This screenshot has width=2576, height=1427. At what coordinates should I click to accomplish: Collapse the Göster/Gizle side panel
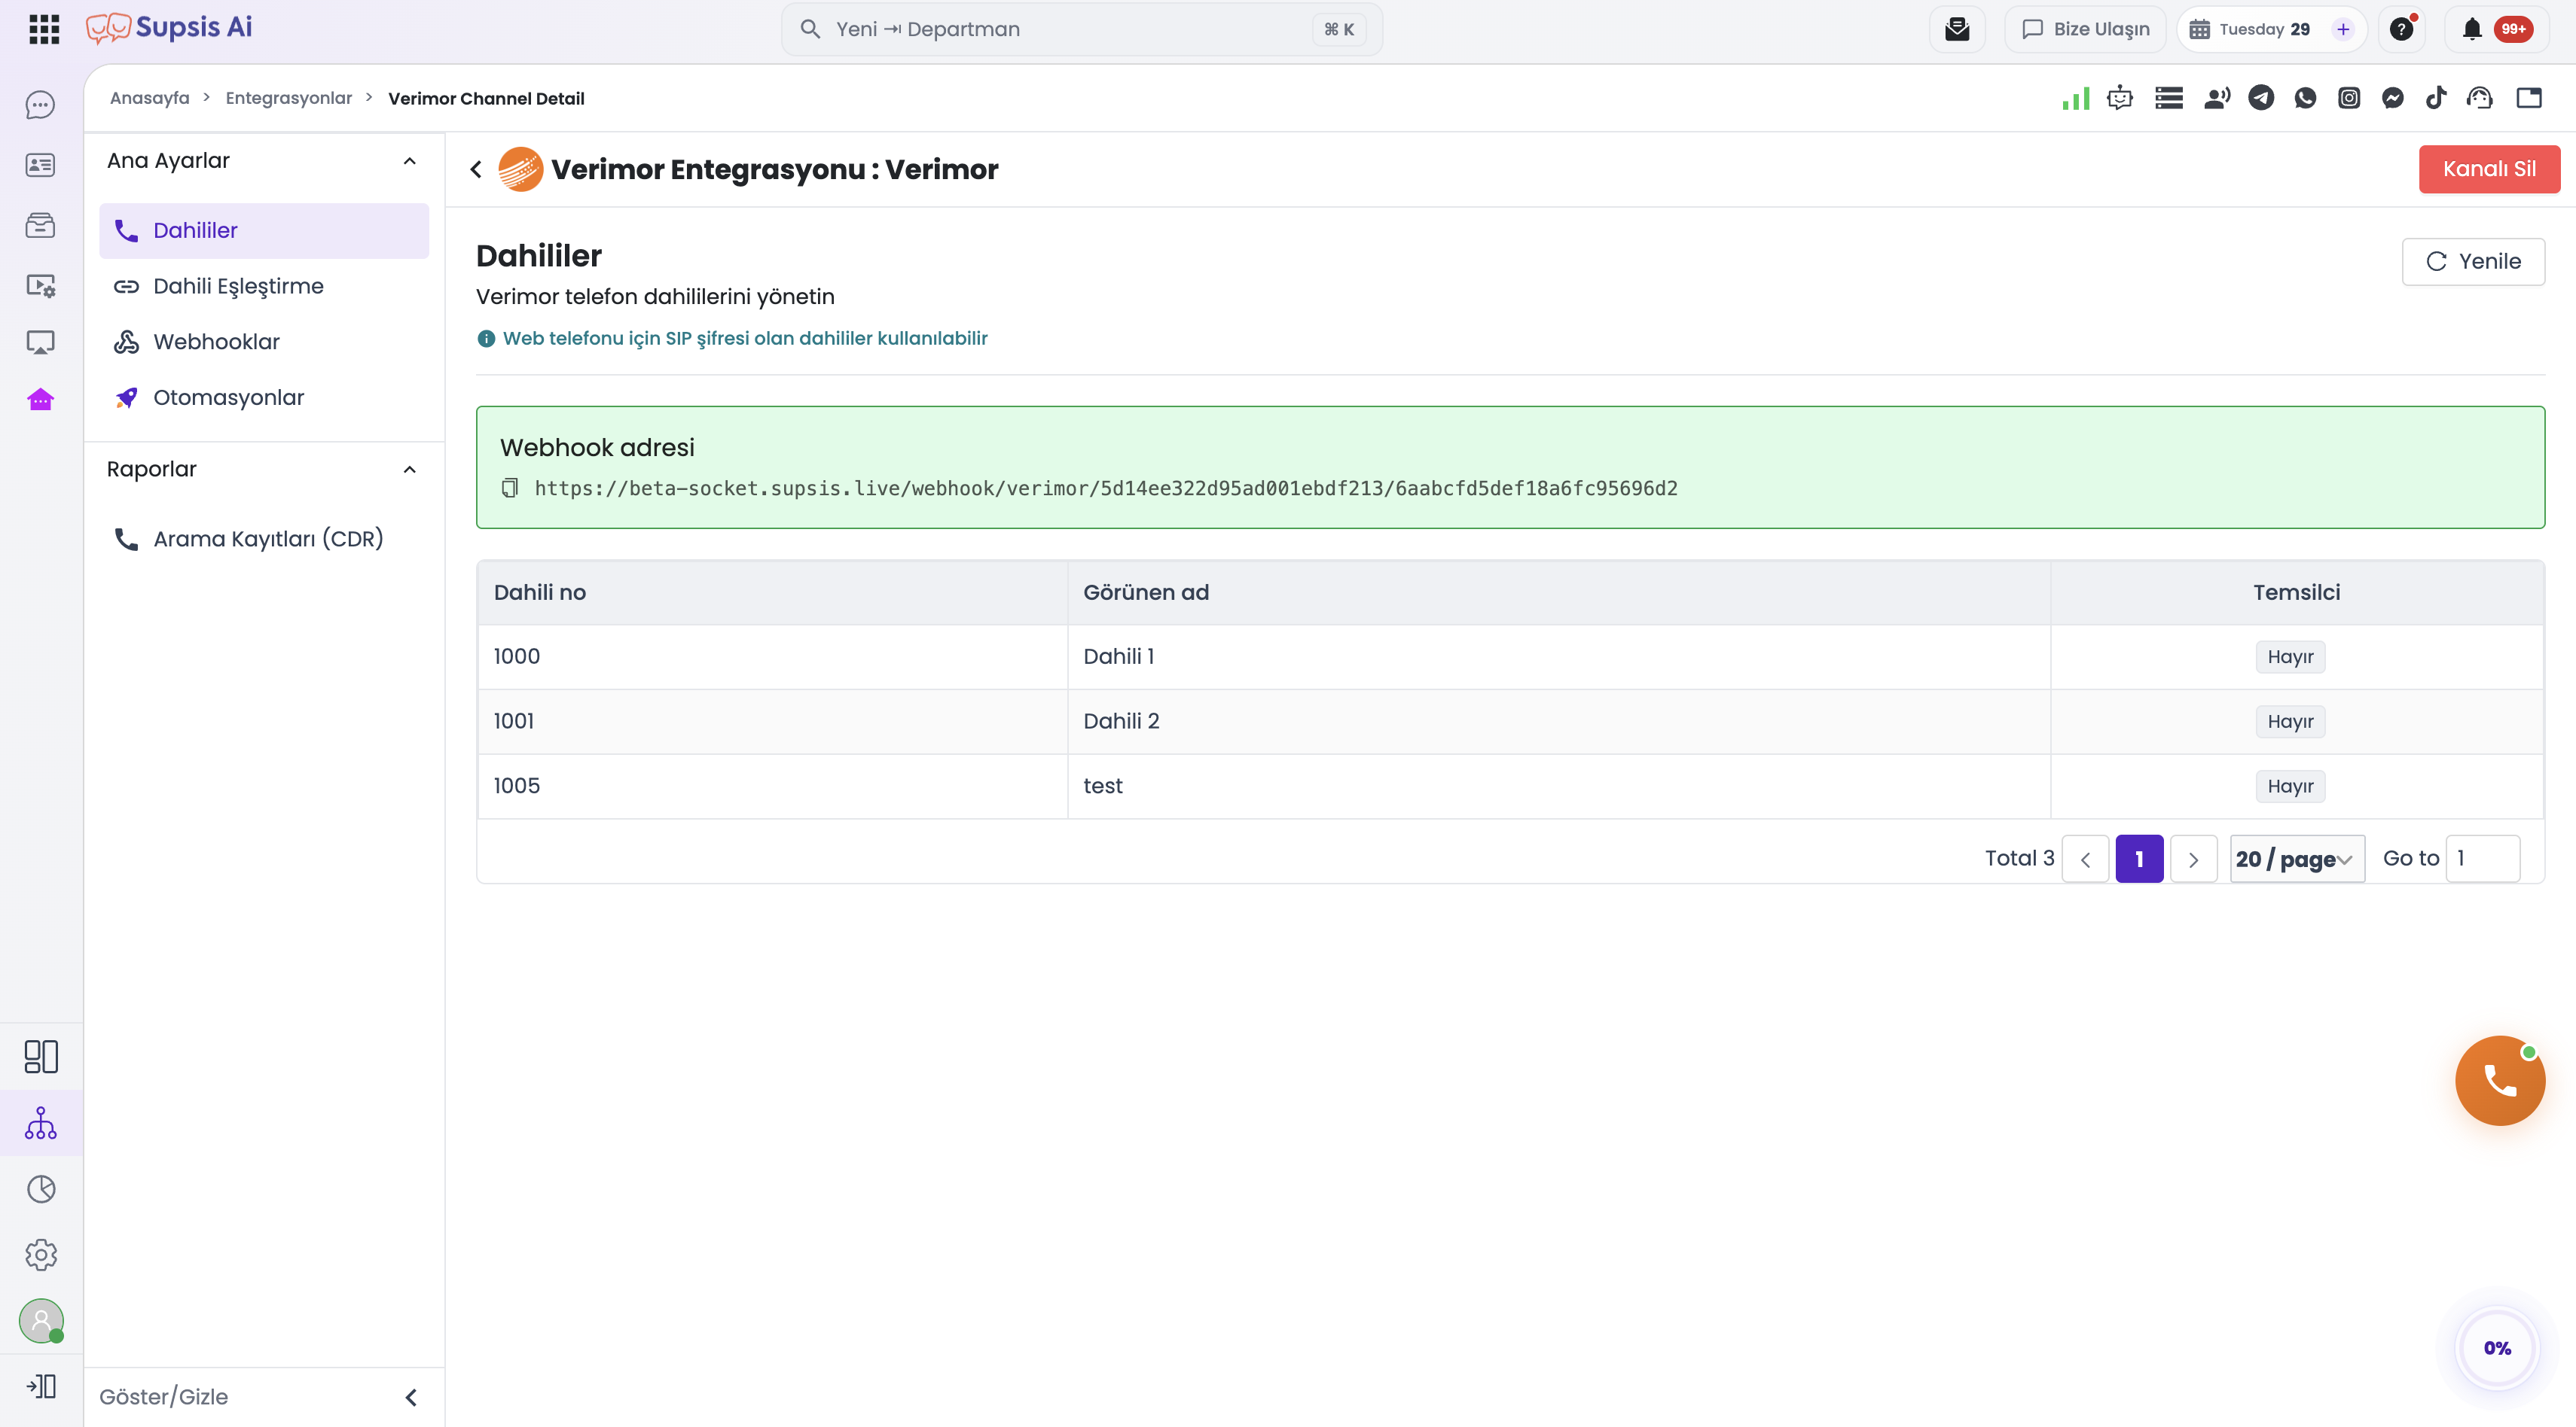tap(411, 1397)
